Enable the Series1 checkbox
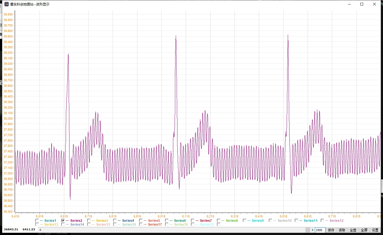Image resolution: width=383 pixels, height=235 pixels. (x=37, y=220)
